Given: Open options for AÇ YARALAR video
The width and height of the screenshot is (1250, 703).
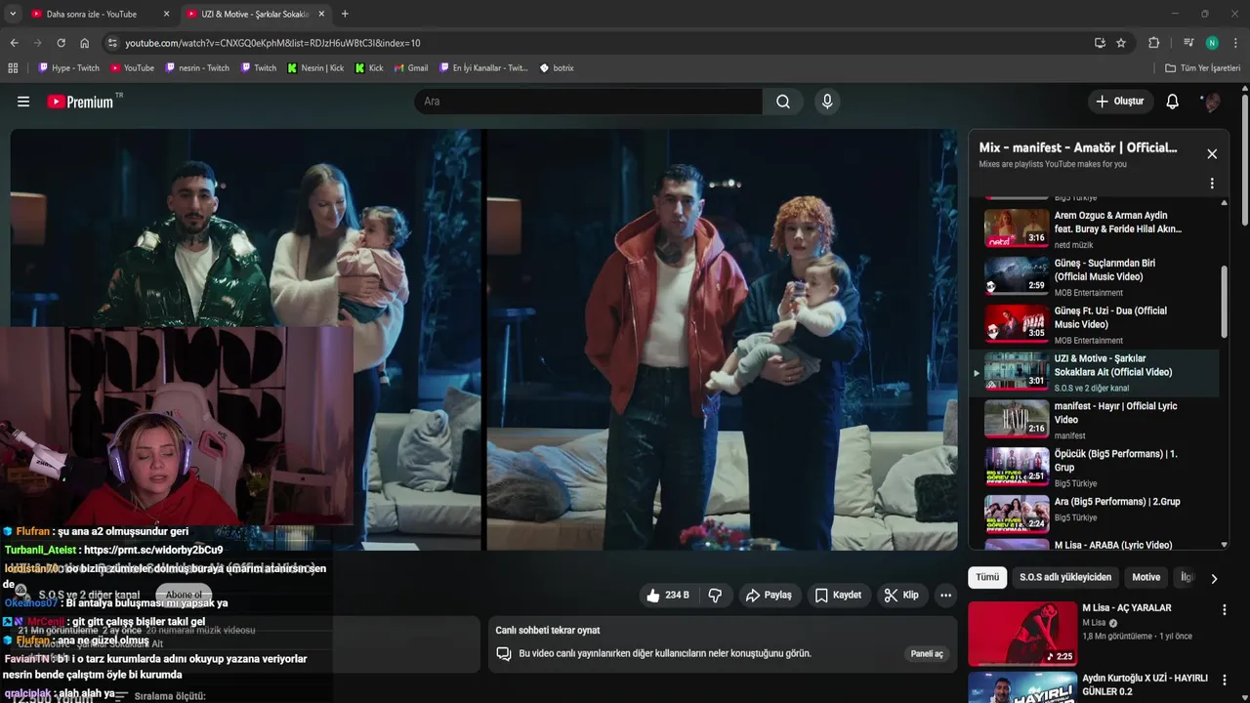Looking at the screenshot, I should pos(1224,609).
